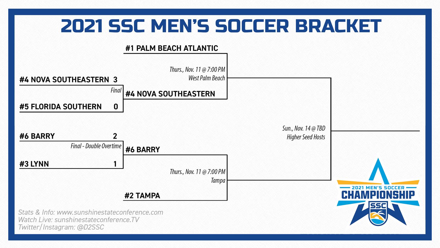The width and height of the screenshot is (440, 248).
Task: Open the www.sunshinestateconference.com stats link
Action: click(110, 212)
